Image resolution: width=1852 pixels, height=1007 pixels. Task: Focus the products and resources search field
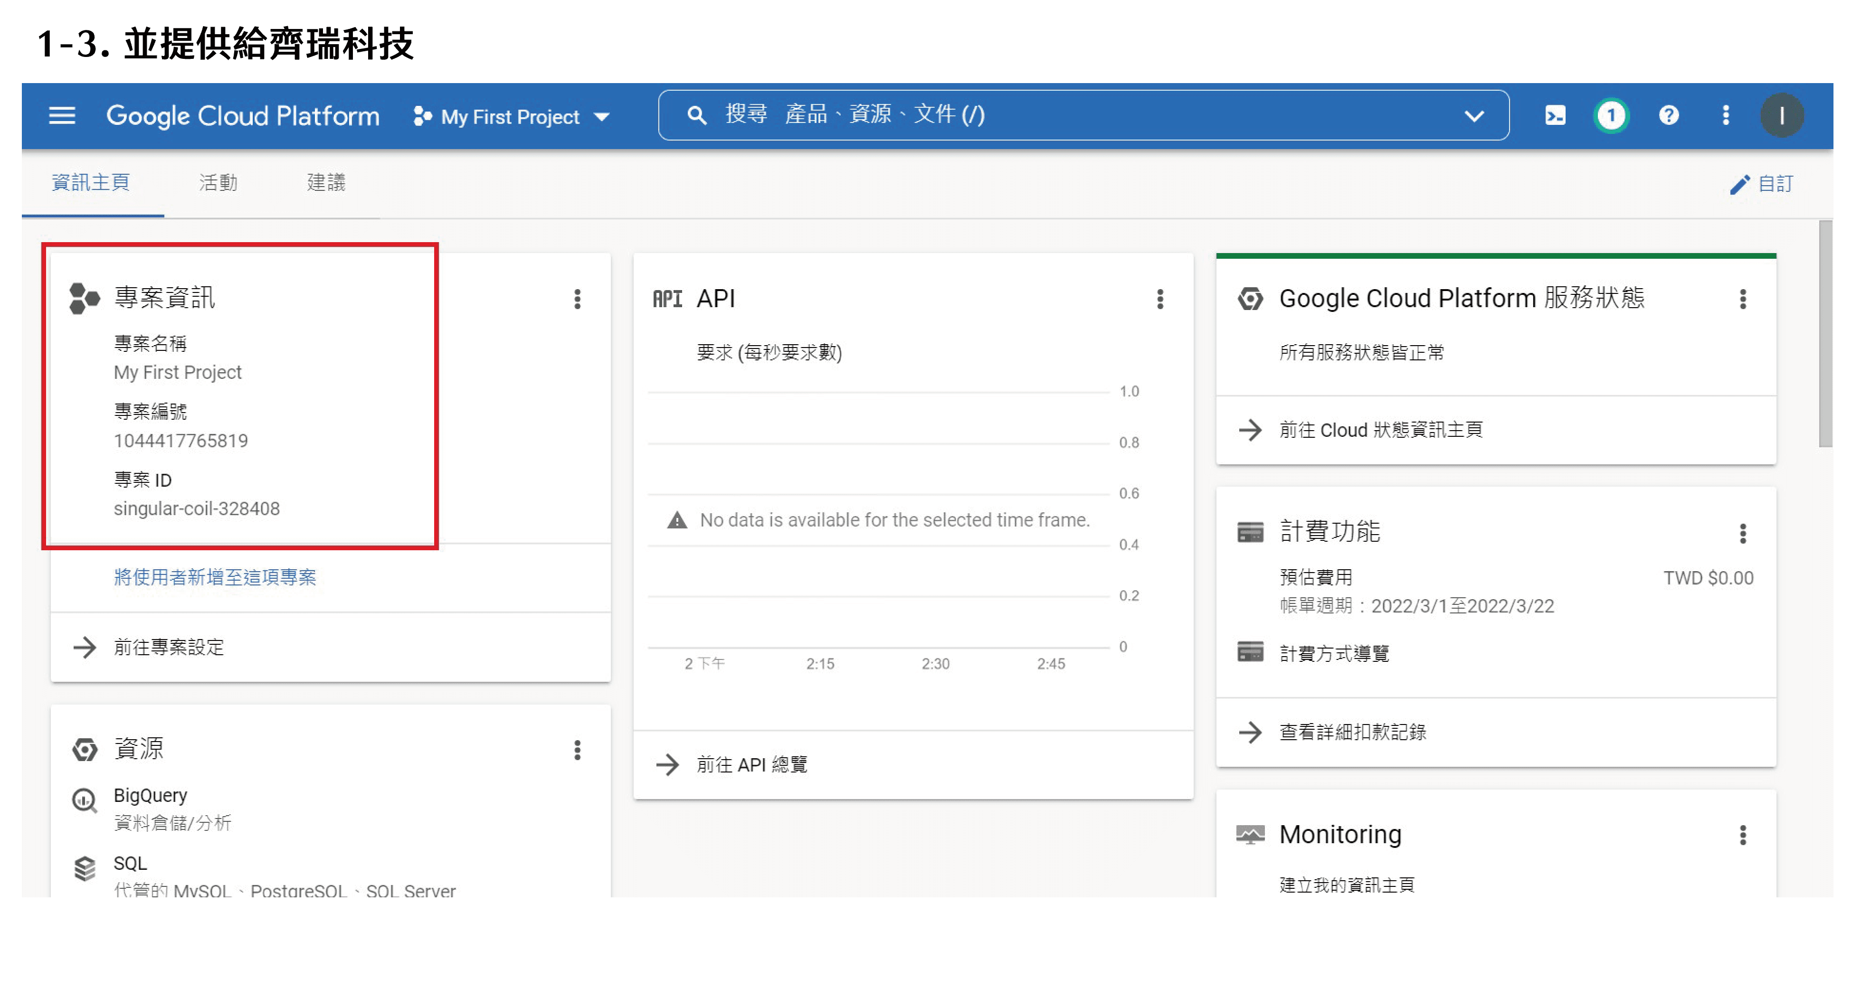pos(1083,115)
